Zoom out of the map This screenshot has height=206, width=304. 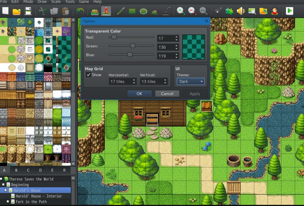pos(192,11)
